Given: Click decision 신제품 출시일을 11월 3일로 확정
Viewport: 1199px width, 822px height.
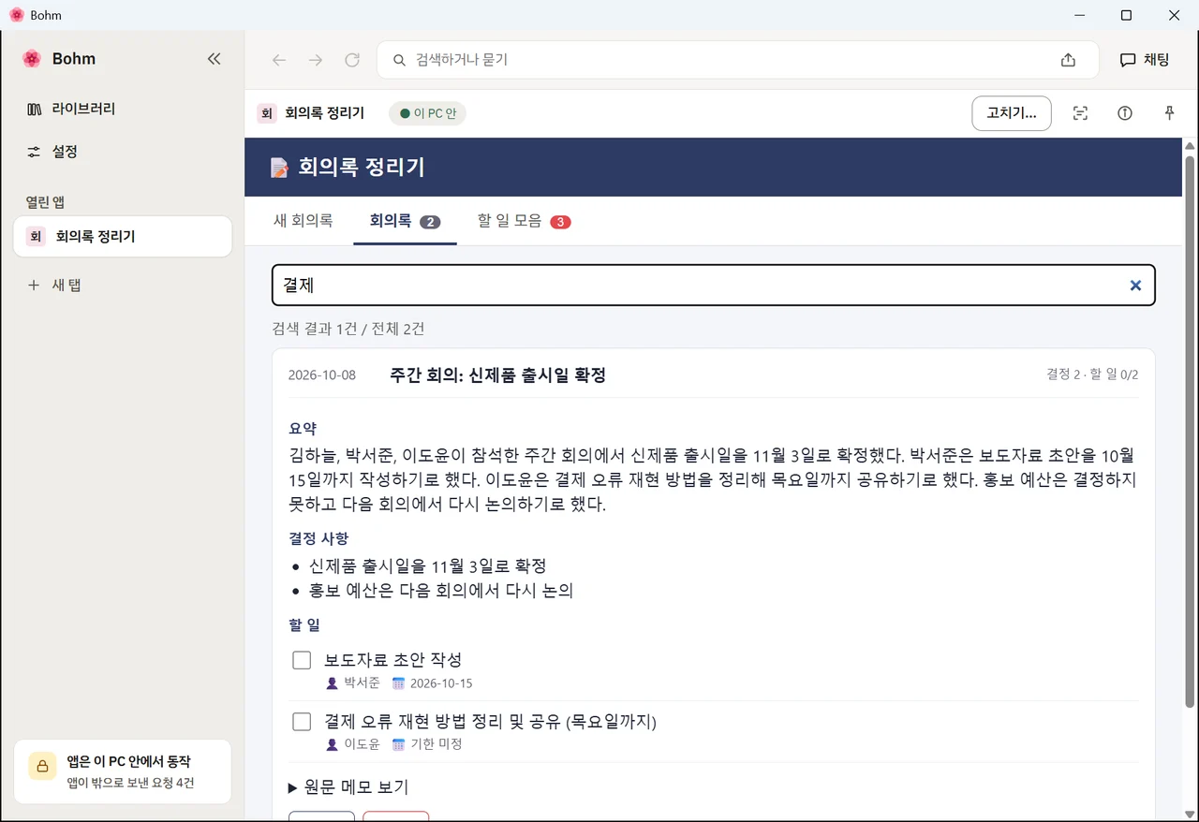Looking at the screenshot, I should point(427,566).
